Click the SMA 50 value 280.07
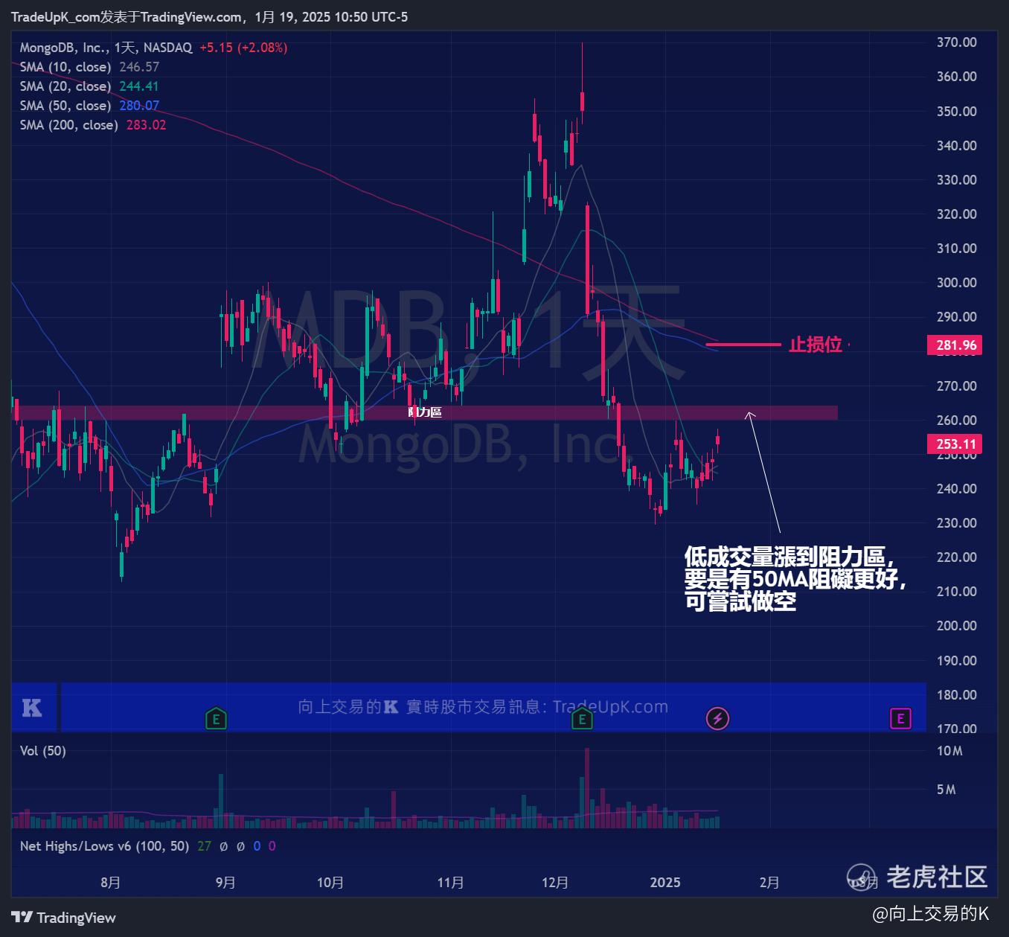 139,106
